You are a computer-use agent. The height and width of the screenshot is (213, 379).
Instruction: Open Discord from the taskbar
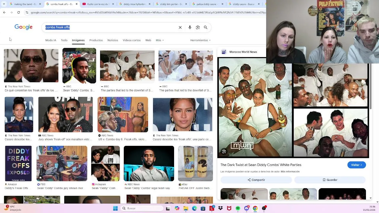(246, 208)
